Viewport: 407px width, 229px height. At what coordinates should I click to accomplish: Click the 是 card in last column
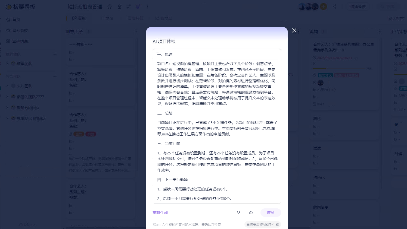399,132
